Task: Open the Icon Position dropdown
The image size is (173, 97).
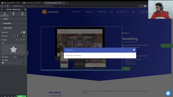Action: click(19, 57)
